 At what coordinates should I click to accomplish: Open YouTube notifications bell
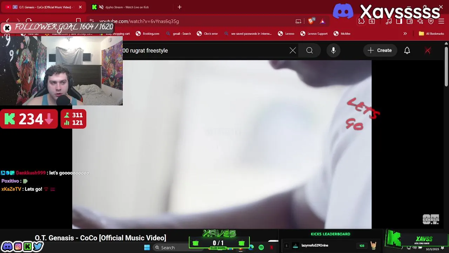(407, 51)
